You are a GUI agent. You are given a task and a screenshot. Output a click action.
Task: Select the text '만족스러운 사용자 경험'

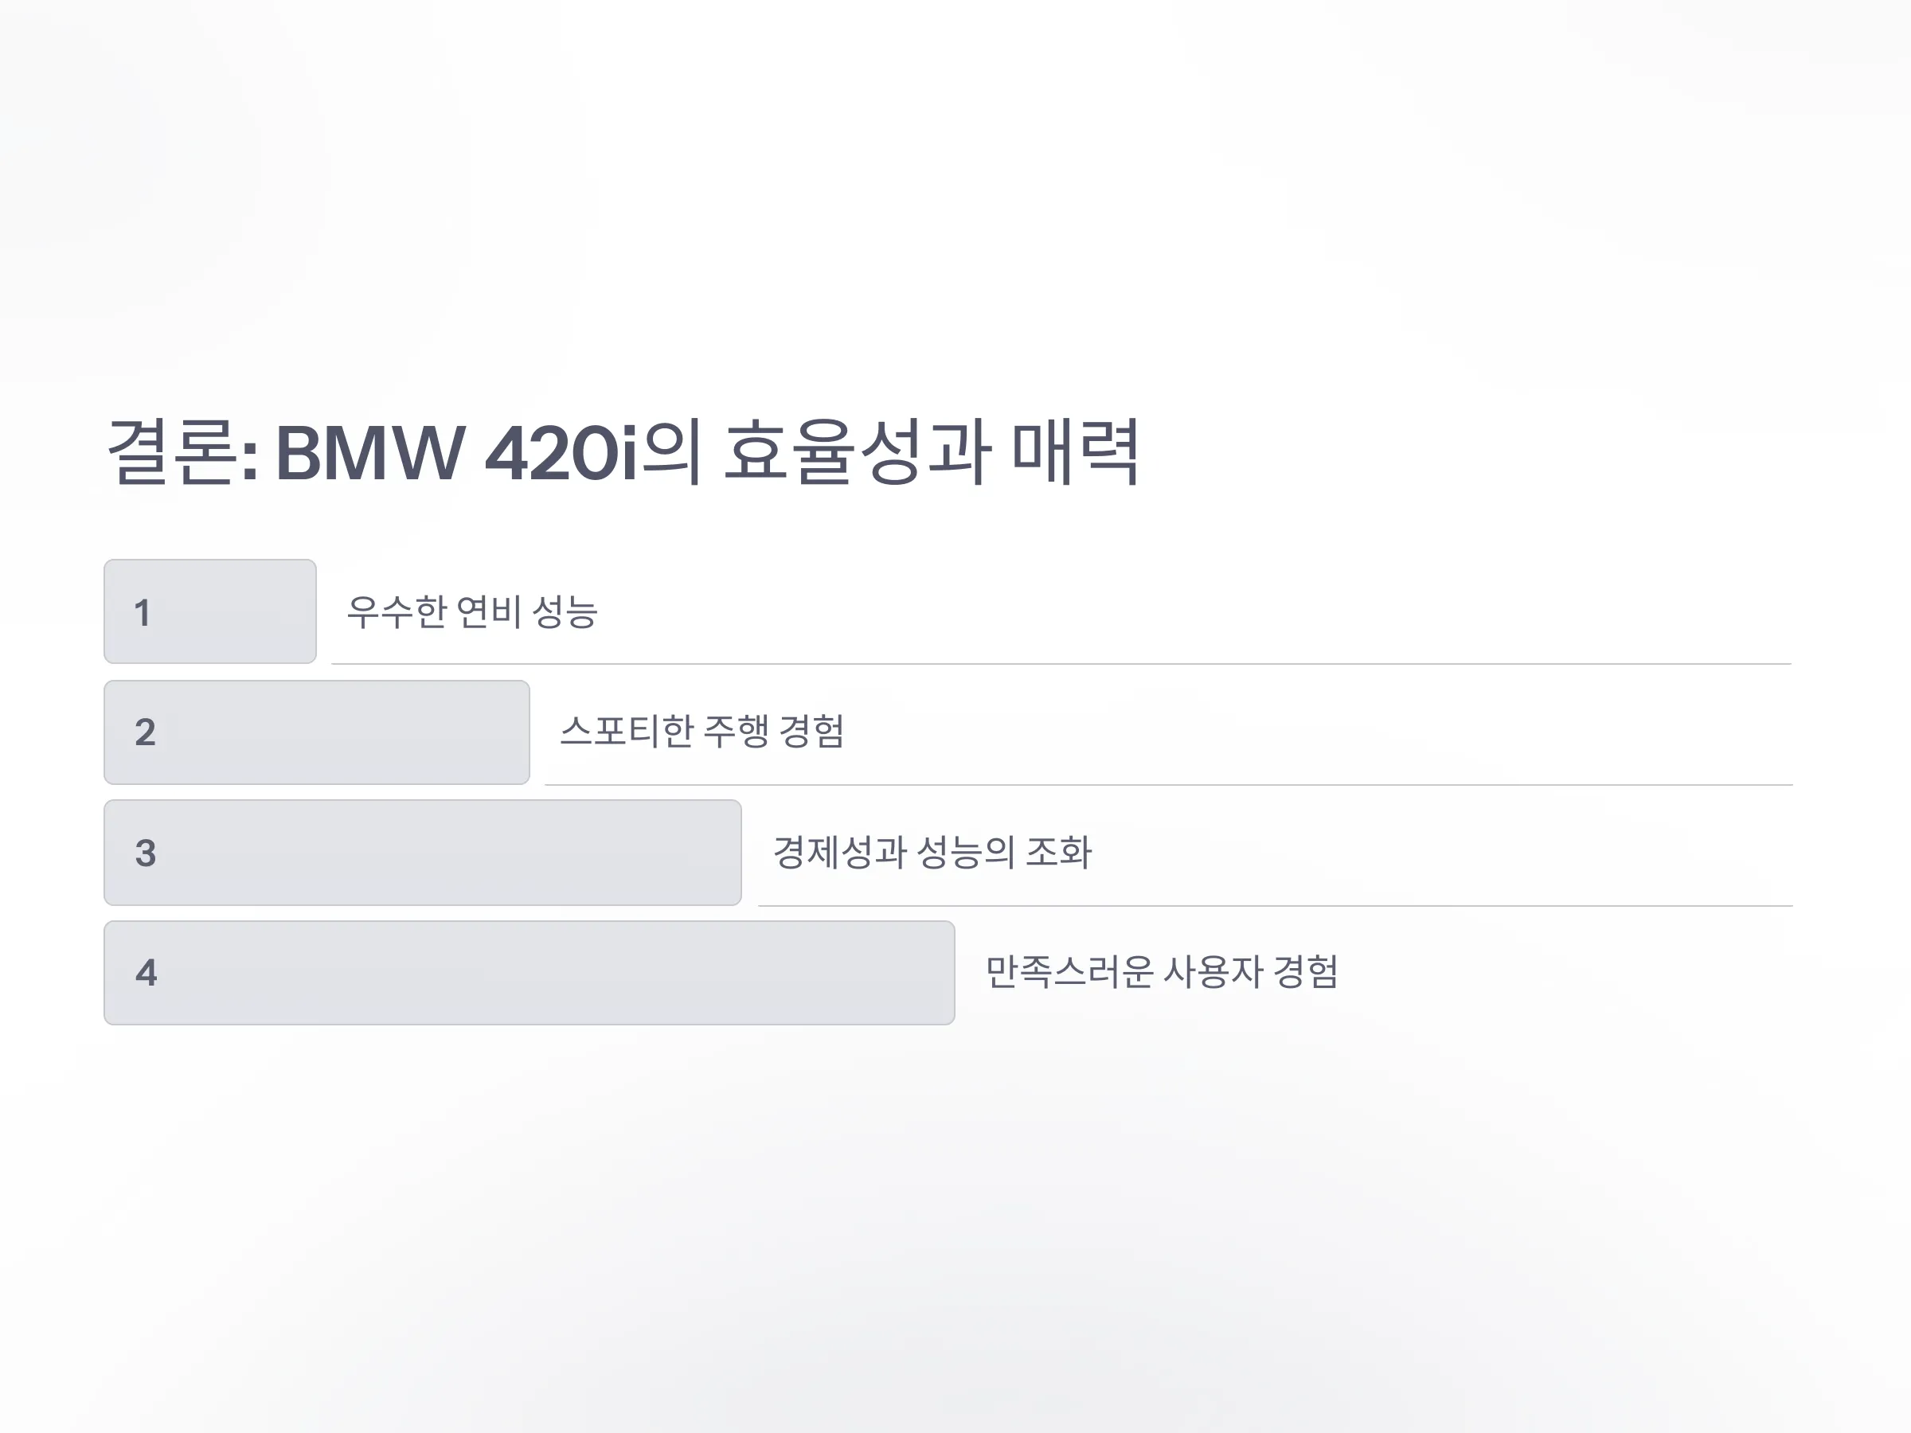coord(1162,971)
